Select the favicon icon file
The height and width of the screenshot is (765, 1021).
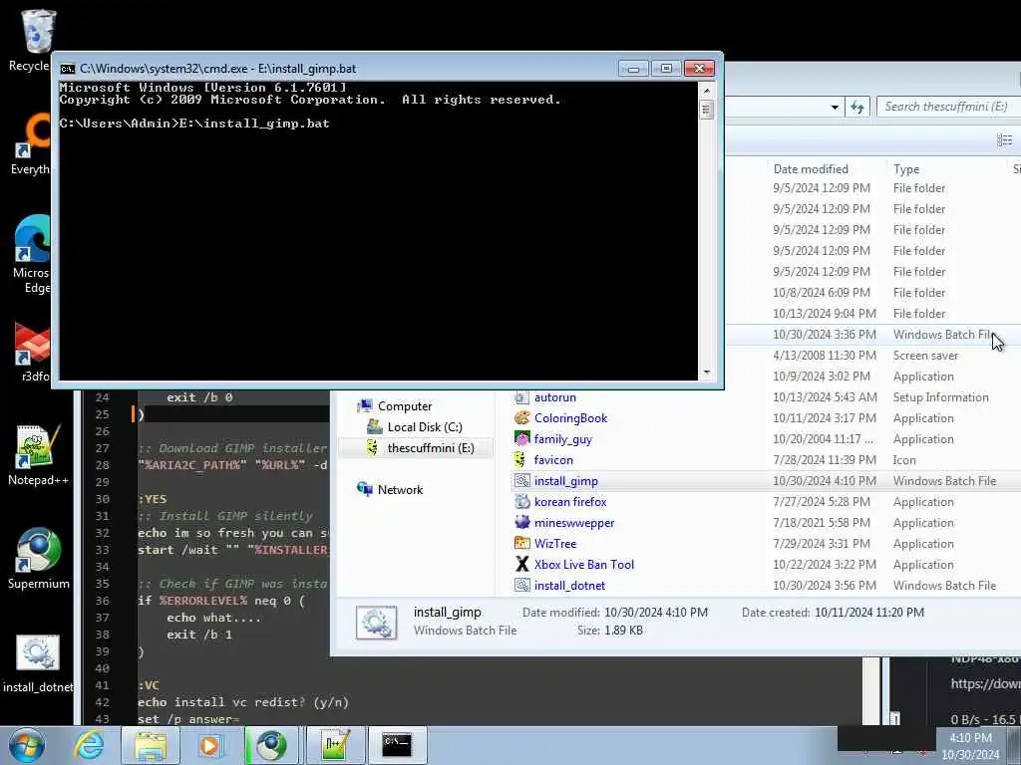553,460
